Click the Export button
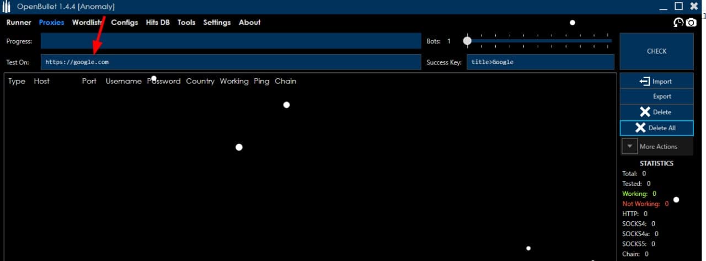 [x=656, y=97]
